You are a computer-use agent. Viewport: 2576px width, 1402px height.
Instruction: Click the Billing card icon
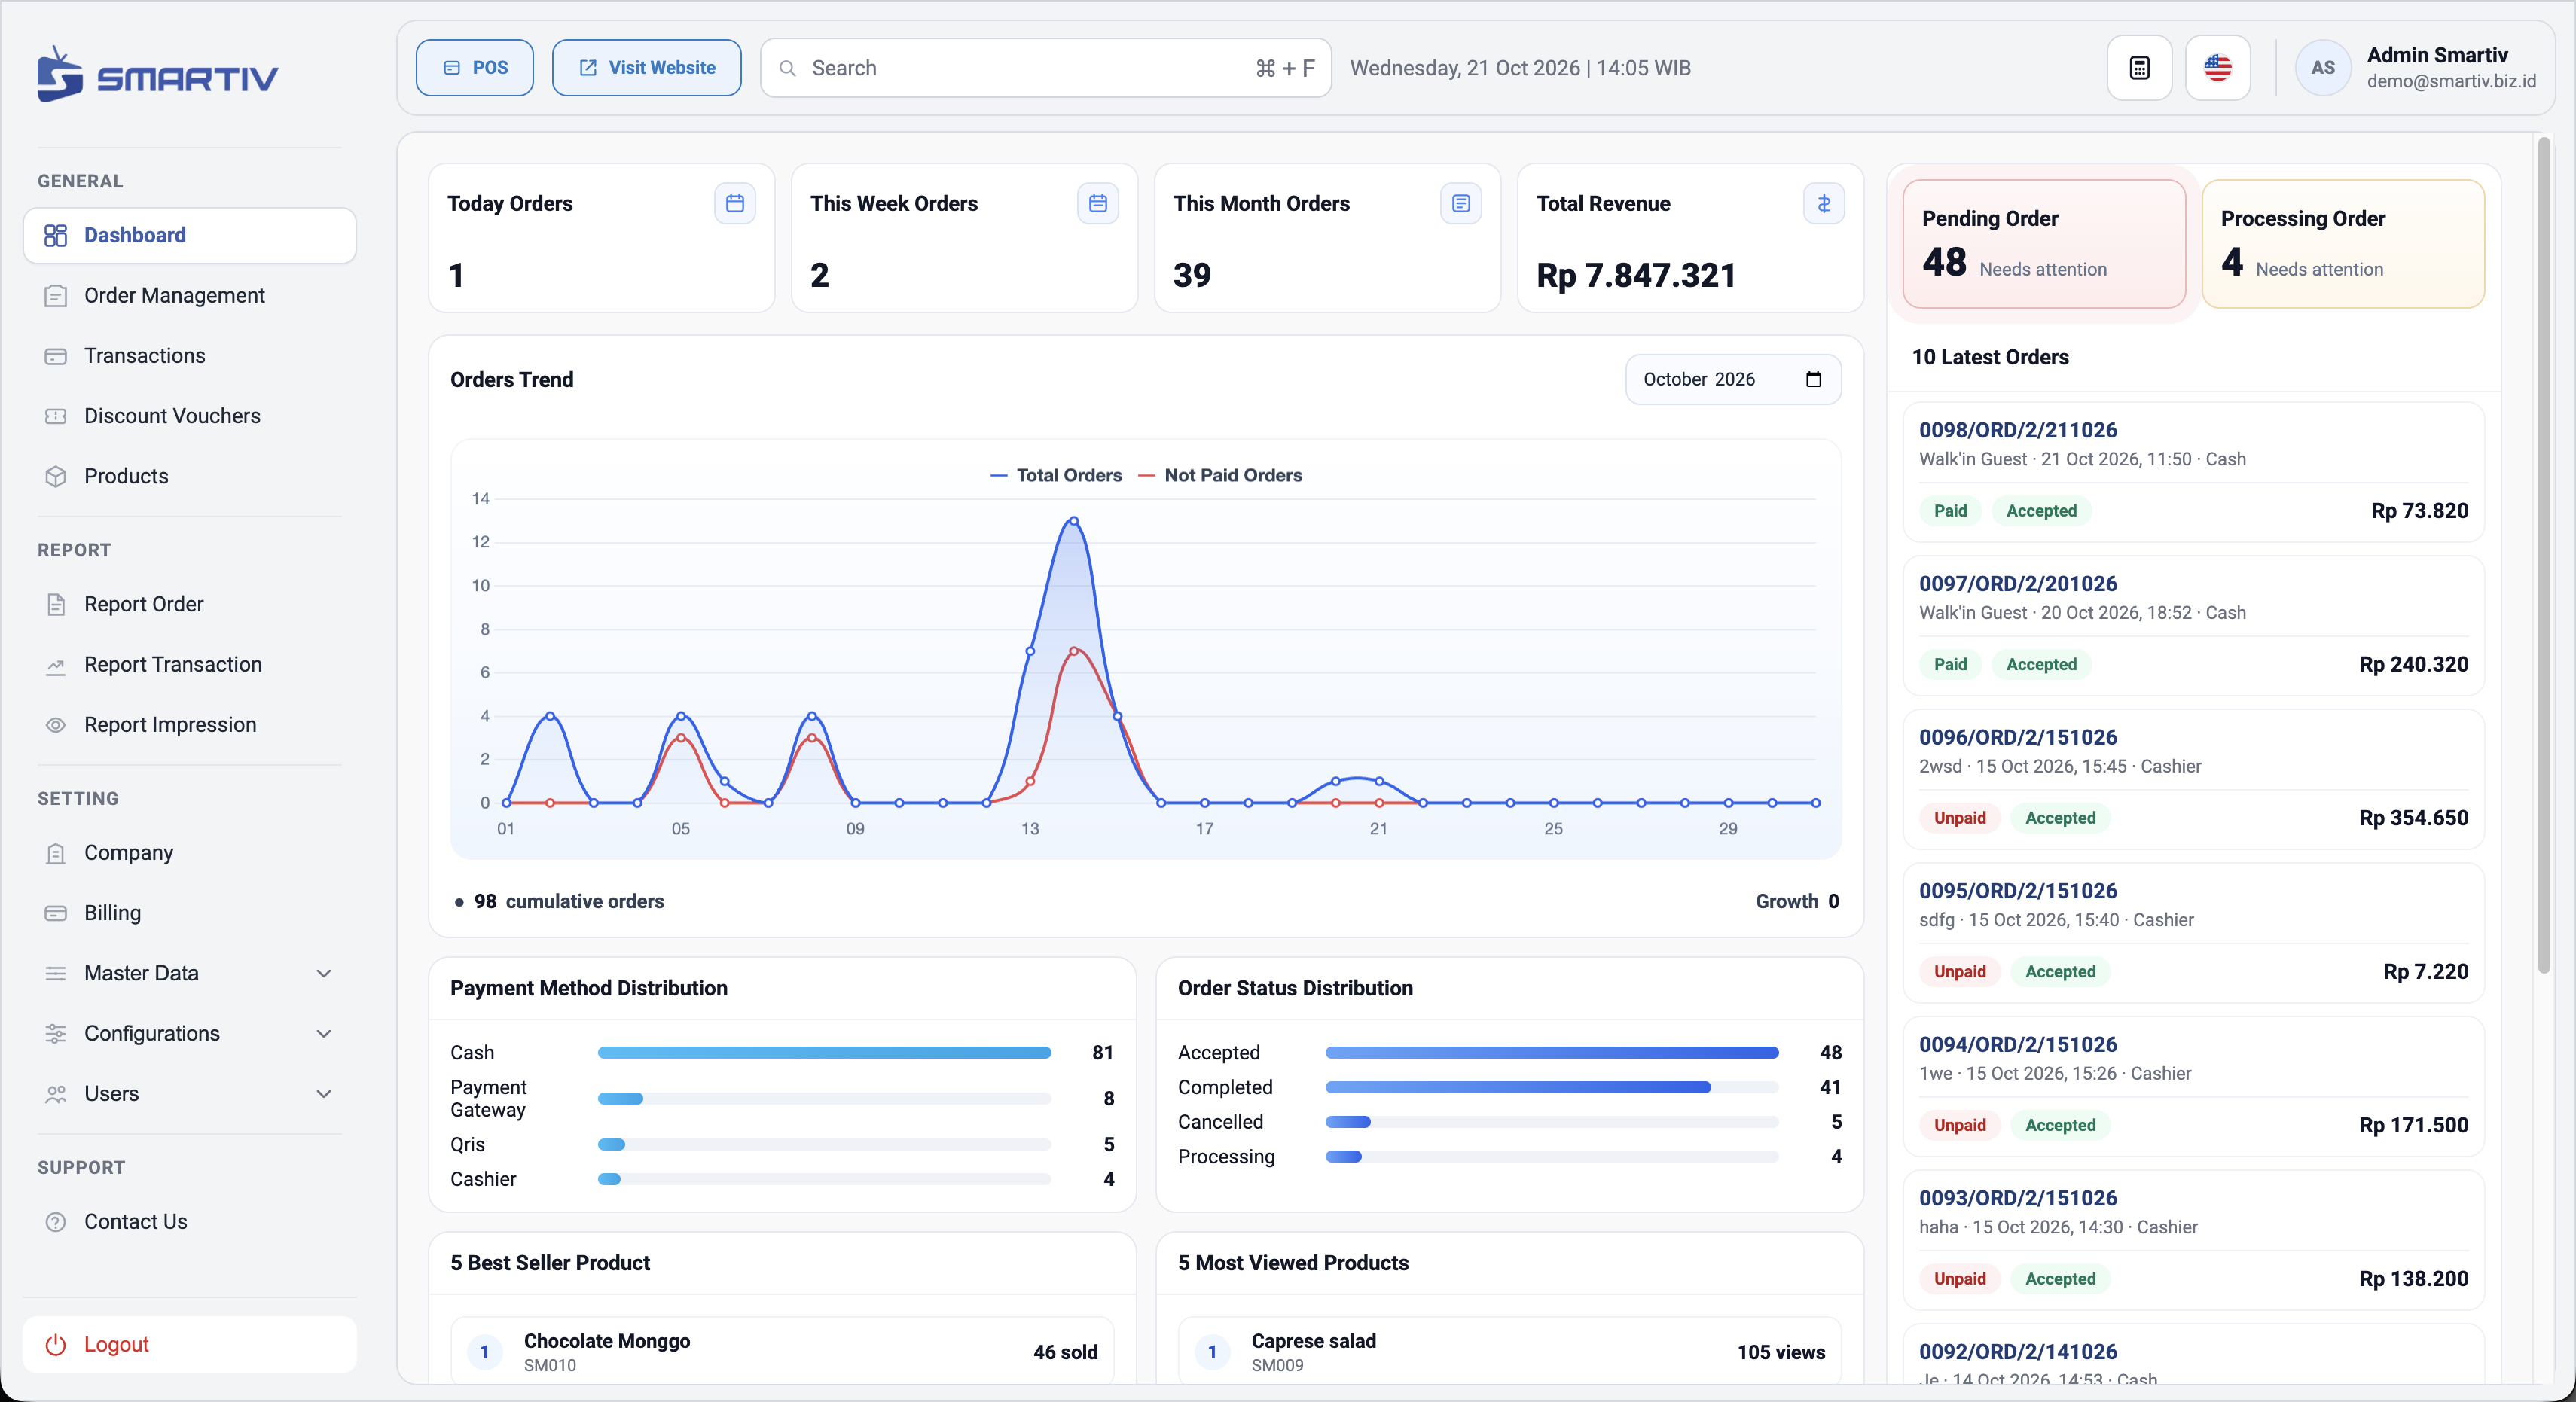tap(56, 913)
